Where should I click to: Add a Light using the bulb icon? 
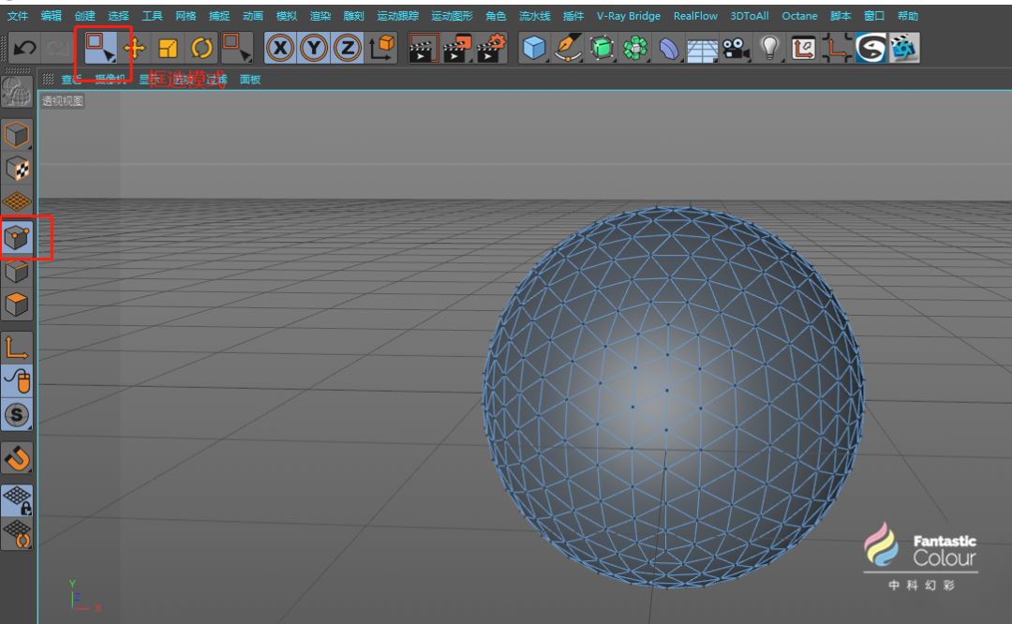coord(769,48)
